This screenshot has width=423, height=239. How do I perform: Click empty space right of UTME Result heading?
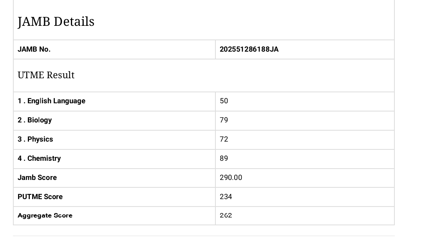click(x=235, y=75)
